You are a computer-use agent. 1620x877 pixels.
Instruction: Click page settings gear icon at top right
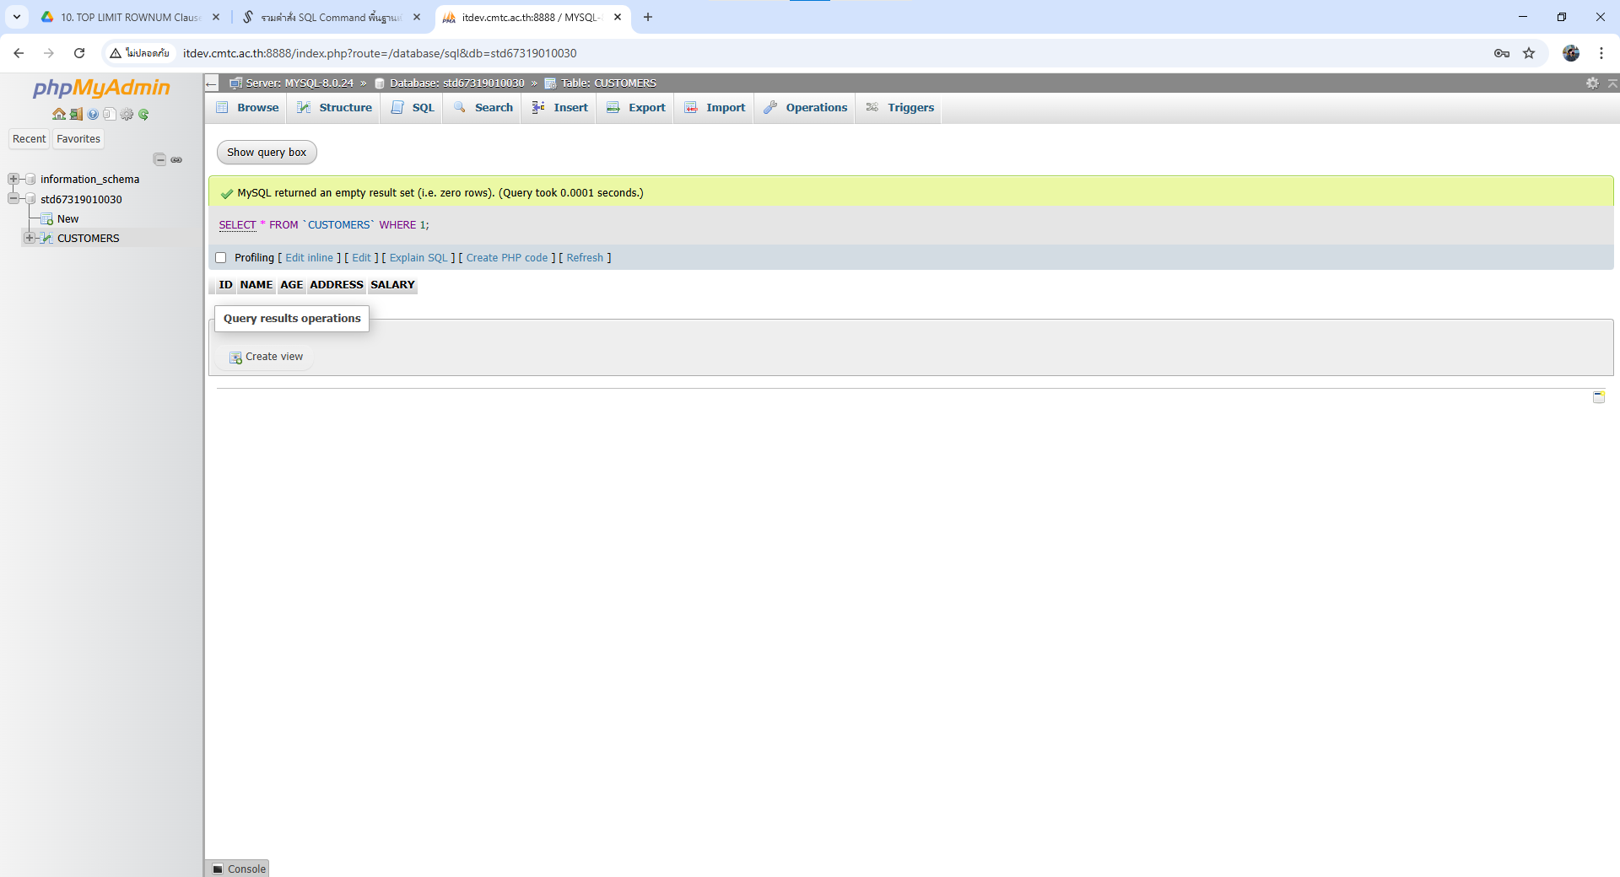1592,83
